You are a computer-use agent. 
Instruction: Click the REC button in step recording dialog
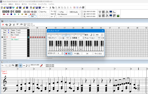tap(68, 54)
